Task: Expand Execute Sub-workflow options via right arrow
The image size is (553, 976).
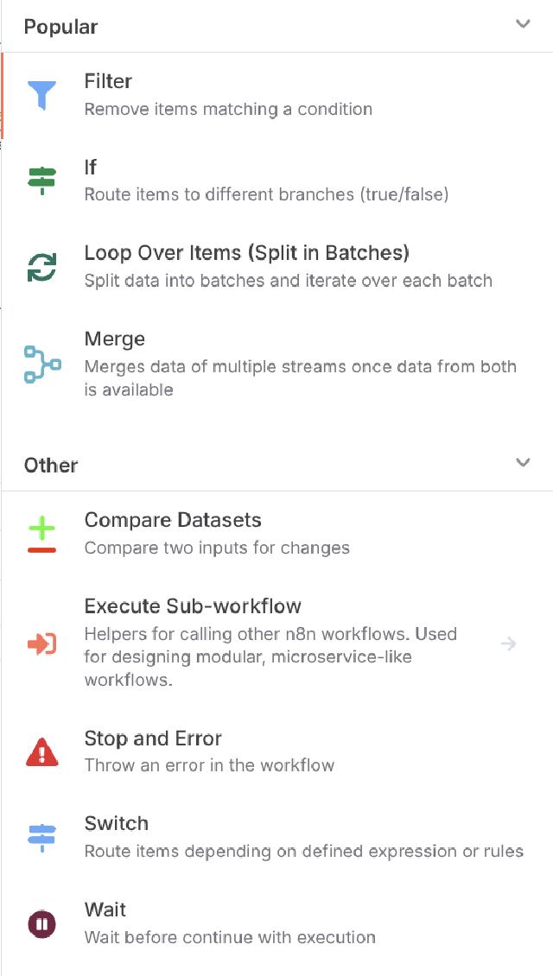Action: [x=508, y=643]
